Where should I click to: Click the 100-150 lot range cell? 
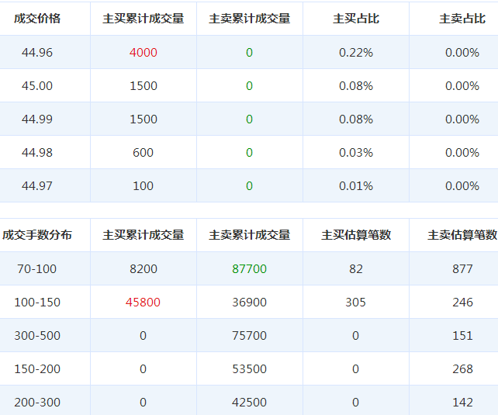(x=37, y=303)
